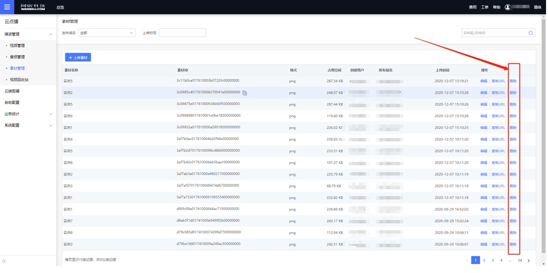Delete the 119.40 KB material row
This screenshot has height=273, width=548.
pyautogui.click(x=512, y=116)
